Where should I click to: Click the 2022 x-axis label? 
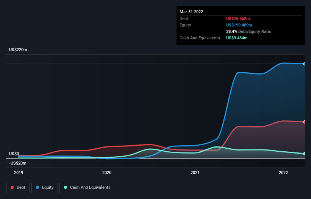[283, 173]
